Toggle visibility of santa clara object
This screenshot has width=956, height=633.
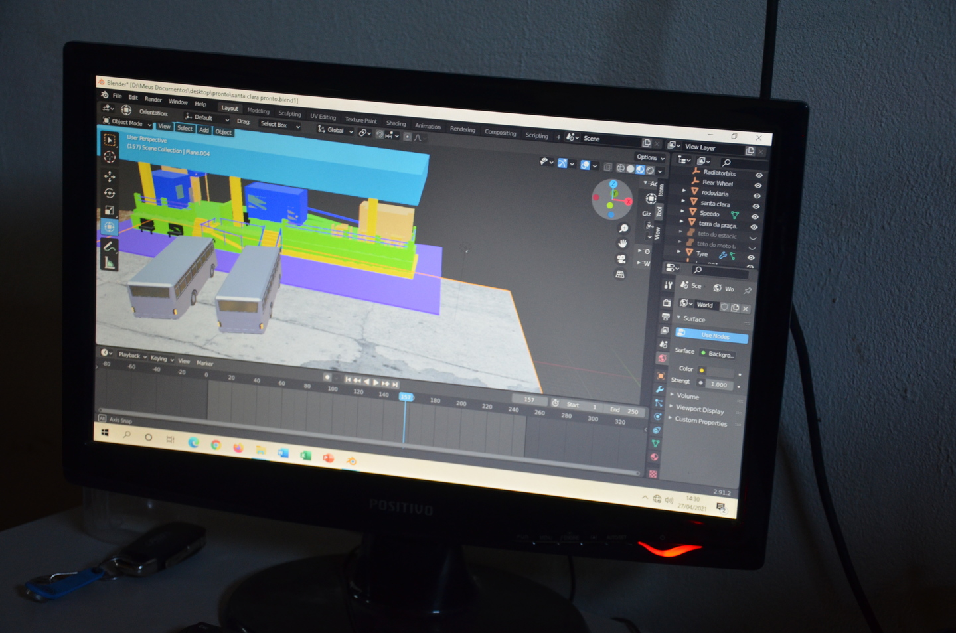pyautogui.click(x=756, y=206)
